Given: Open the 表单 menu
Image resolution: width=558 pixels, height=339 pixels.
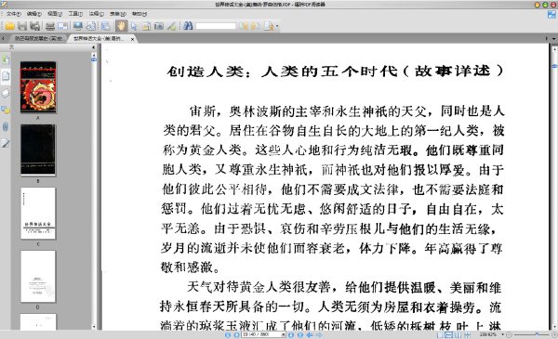Looking at the screenshot, I should point(118,14).
